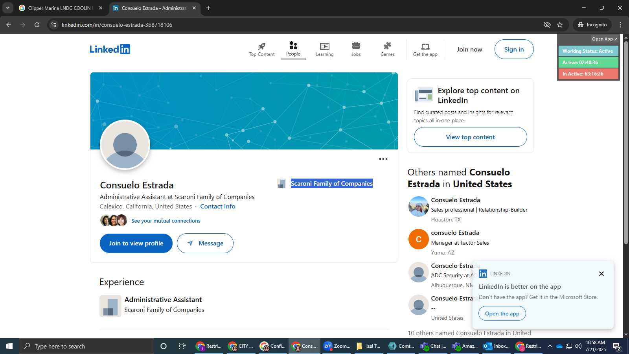Screen dimensions: 629x354
Task: Click Working Status: Active indicator
Action: pyautogui.click(x=588, y=51)
